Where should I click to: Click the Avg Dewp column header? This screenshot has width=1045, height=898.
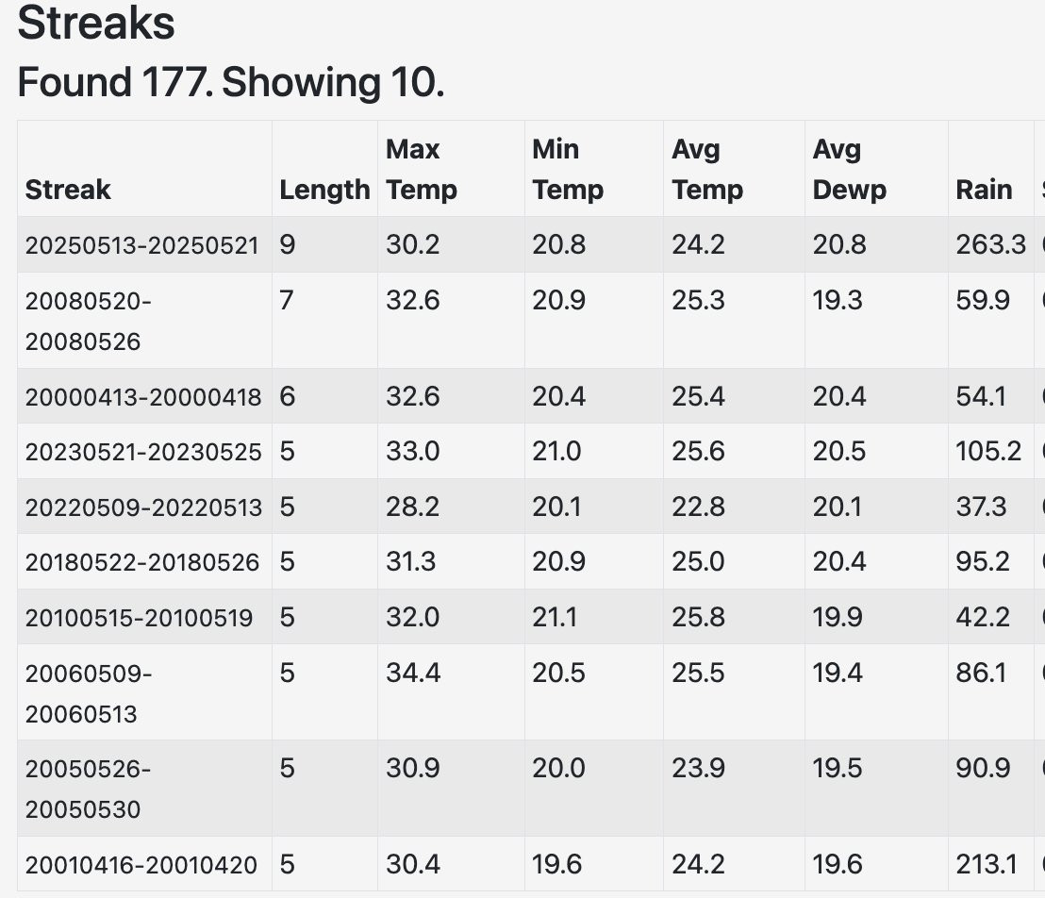(849, 170)
